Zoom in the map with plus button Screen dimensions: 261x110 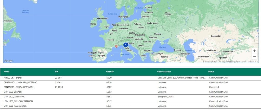coord(254,51)
